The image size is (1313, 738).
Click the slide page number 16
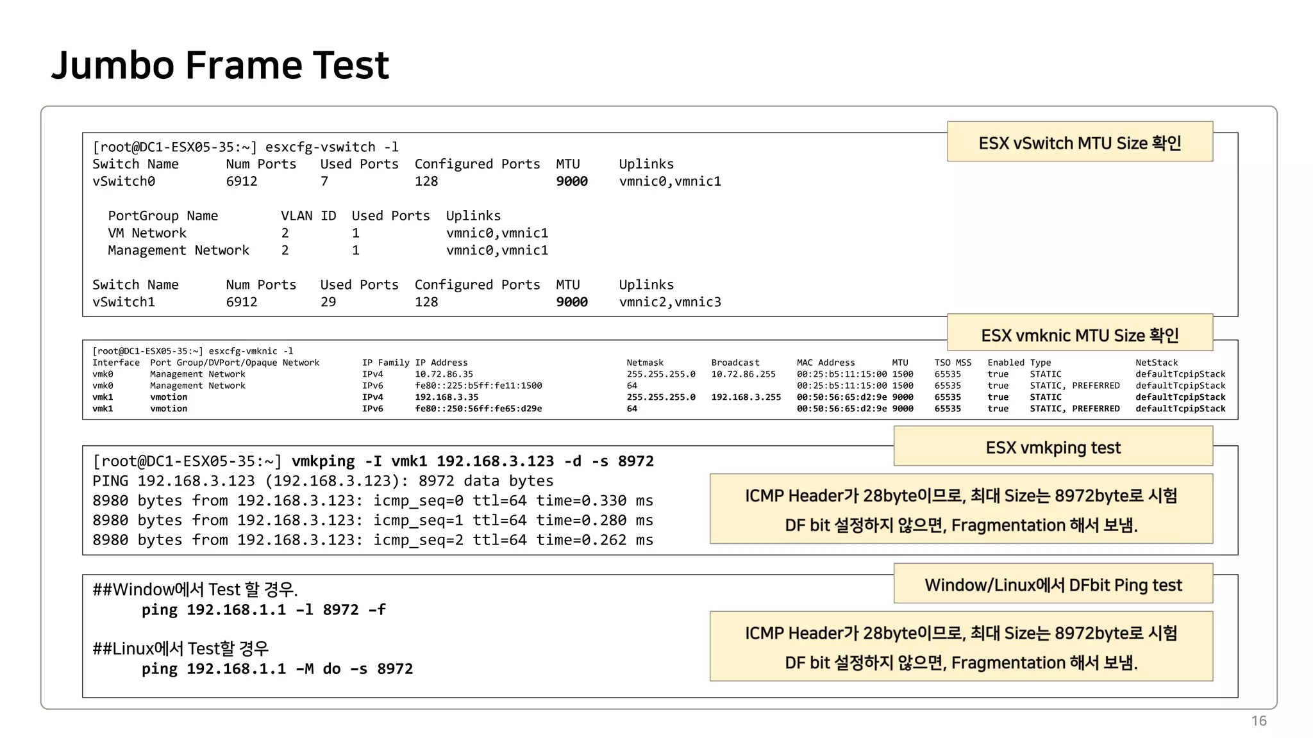point(1259,721)
